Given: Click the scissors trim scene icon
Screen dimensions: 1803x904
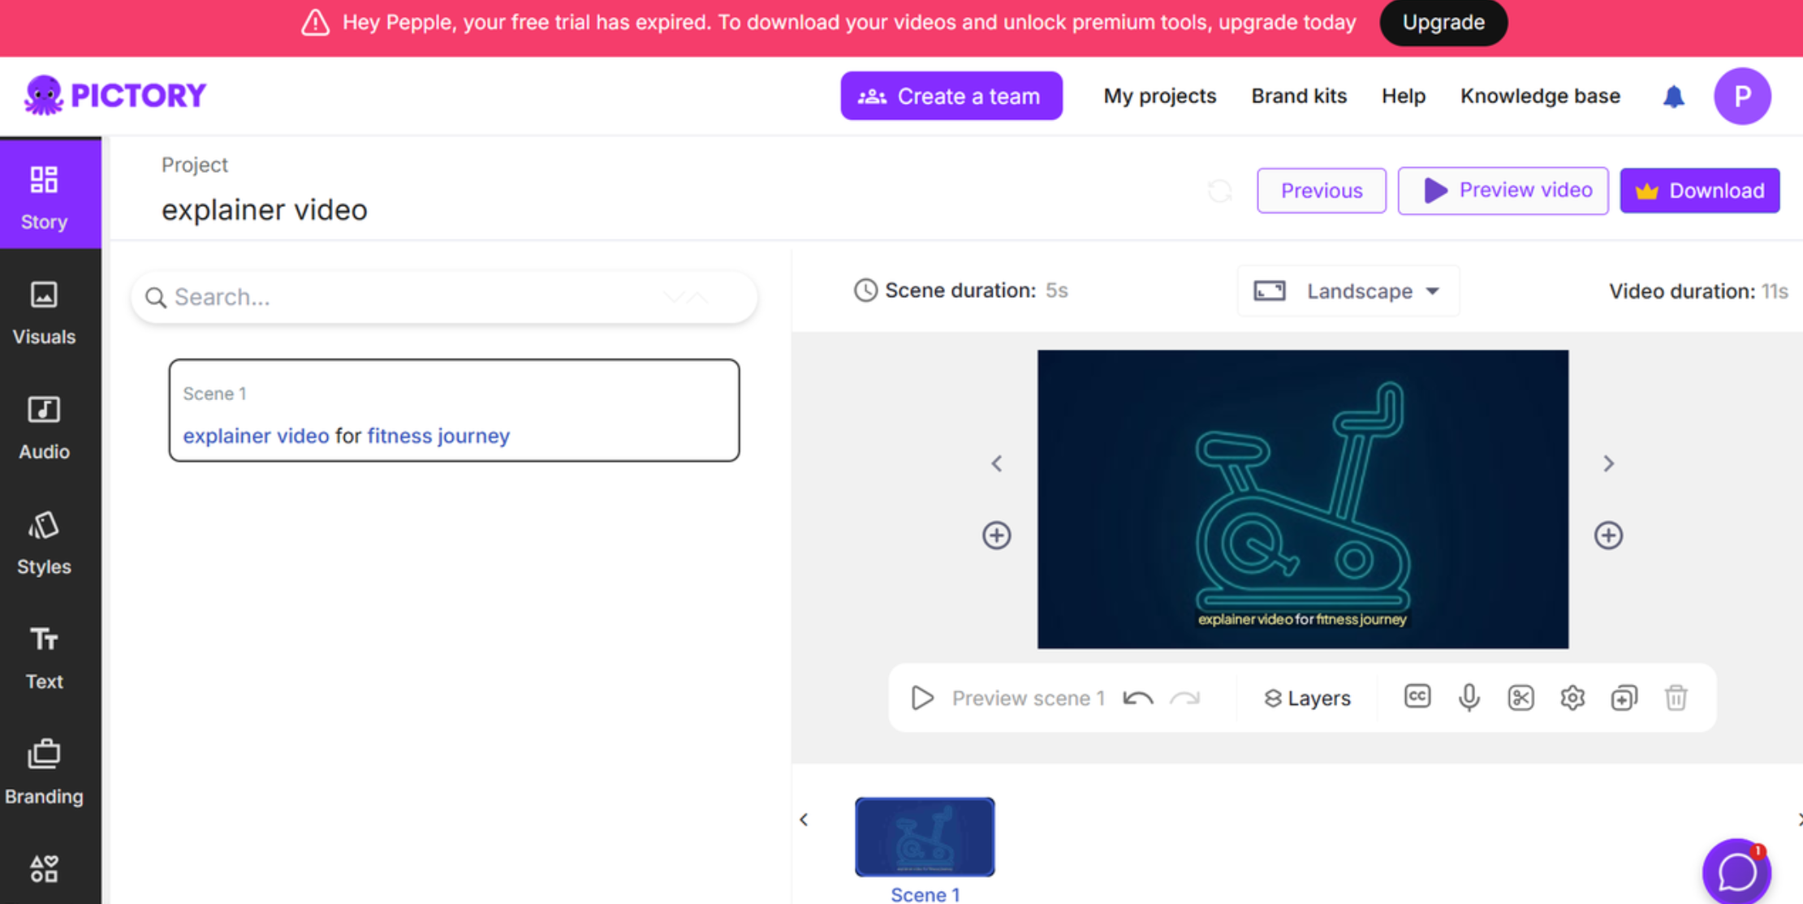Looking at the screenshot, I should tap(1520, 698).
